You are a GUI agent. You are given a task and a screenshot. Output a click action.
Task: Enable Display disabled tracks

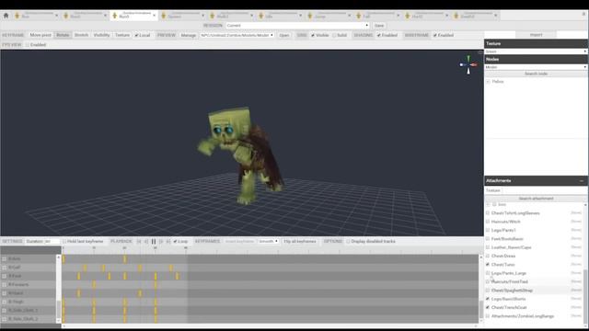click(348, 241)
